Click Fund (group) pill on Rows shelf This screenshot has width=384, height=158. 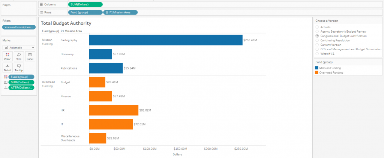pos(85,12)
